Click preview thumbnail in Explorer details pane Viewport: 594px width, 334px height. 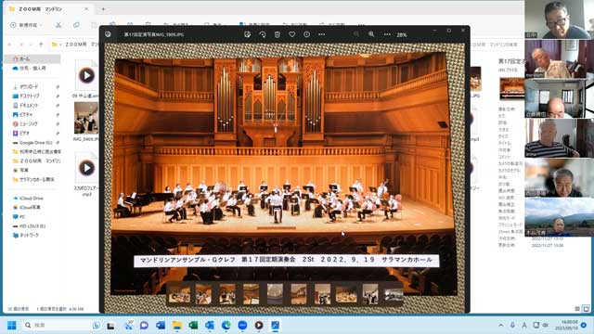tap(511, 88)
